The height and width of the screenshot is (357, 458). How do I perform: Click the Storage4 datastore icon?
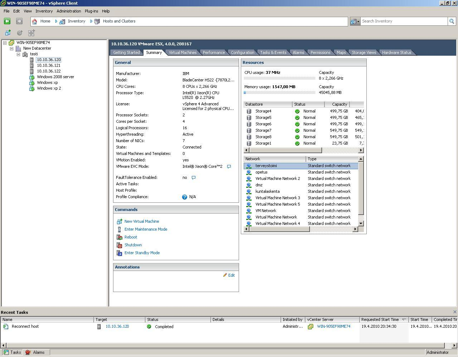click(x=249, y=111)
